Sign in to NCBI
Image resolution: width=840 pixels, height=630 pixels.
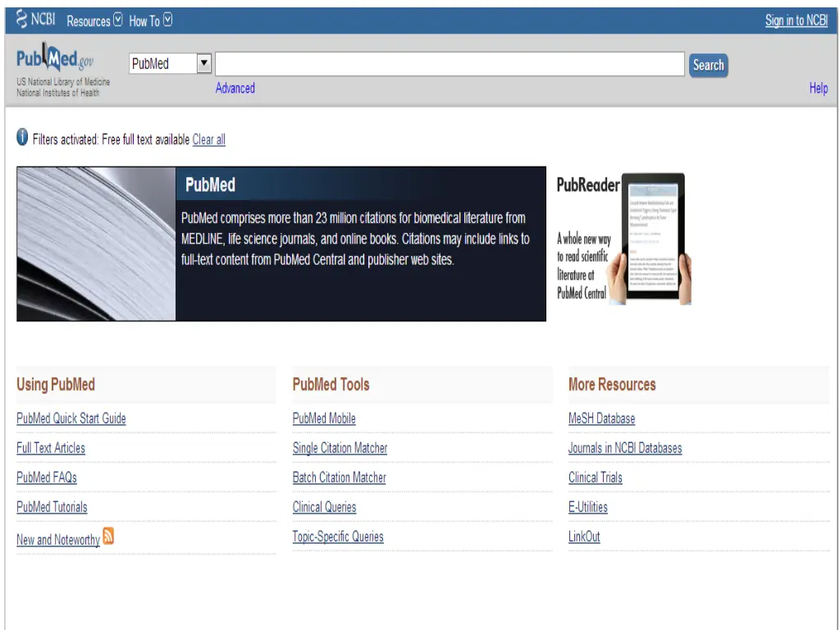796,21
